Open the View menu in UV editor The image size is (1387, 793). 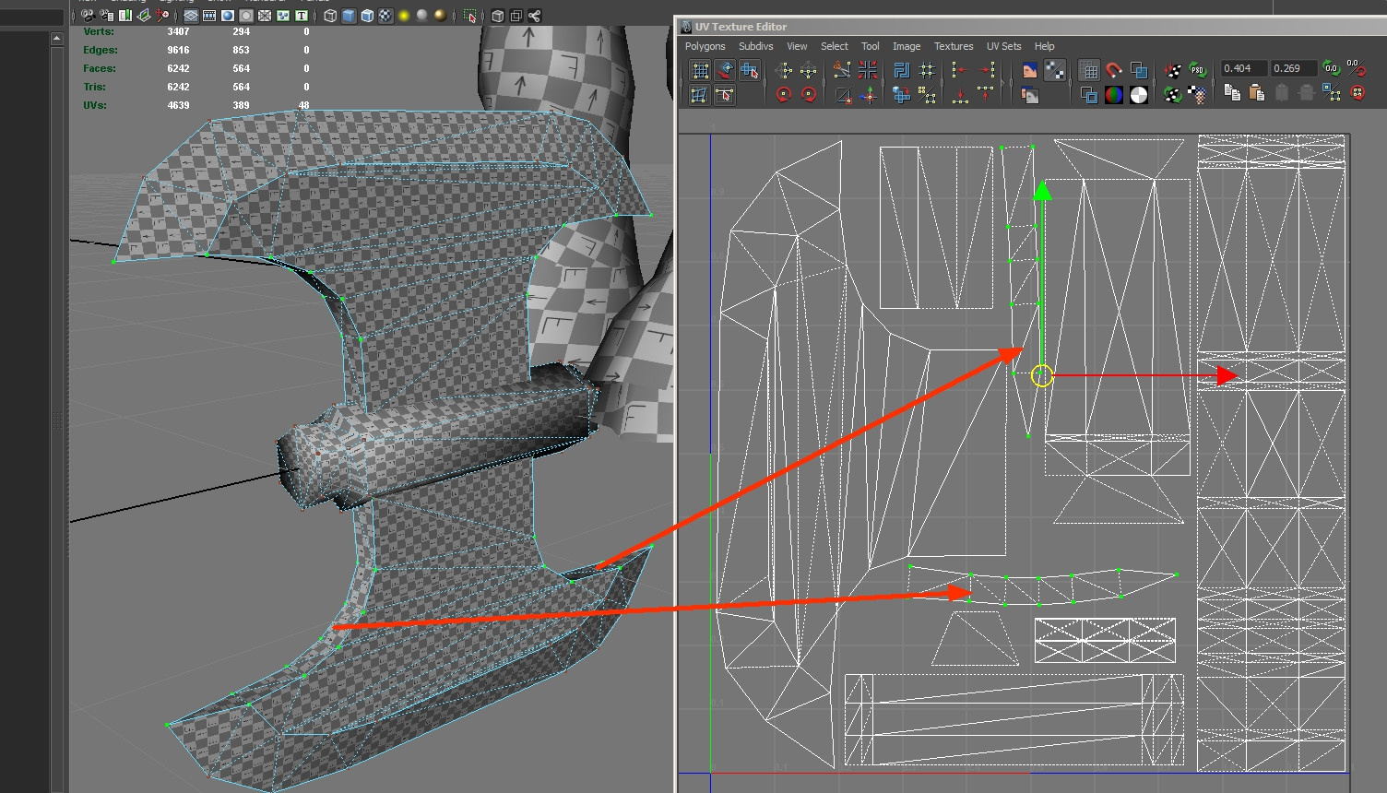tap(797, 46)
